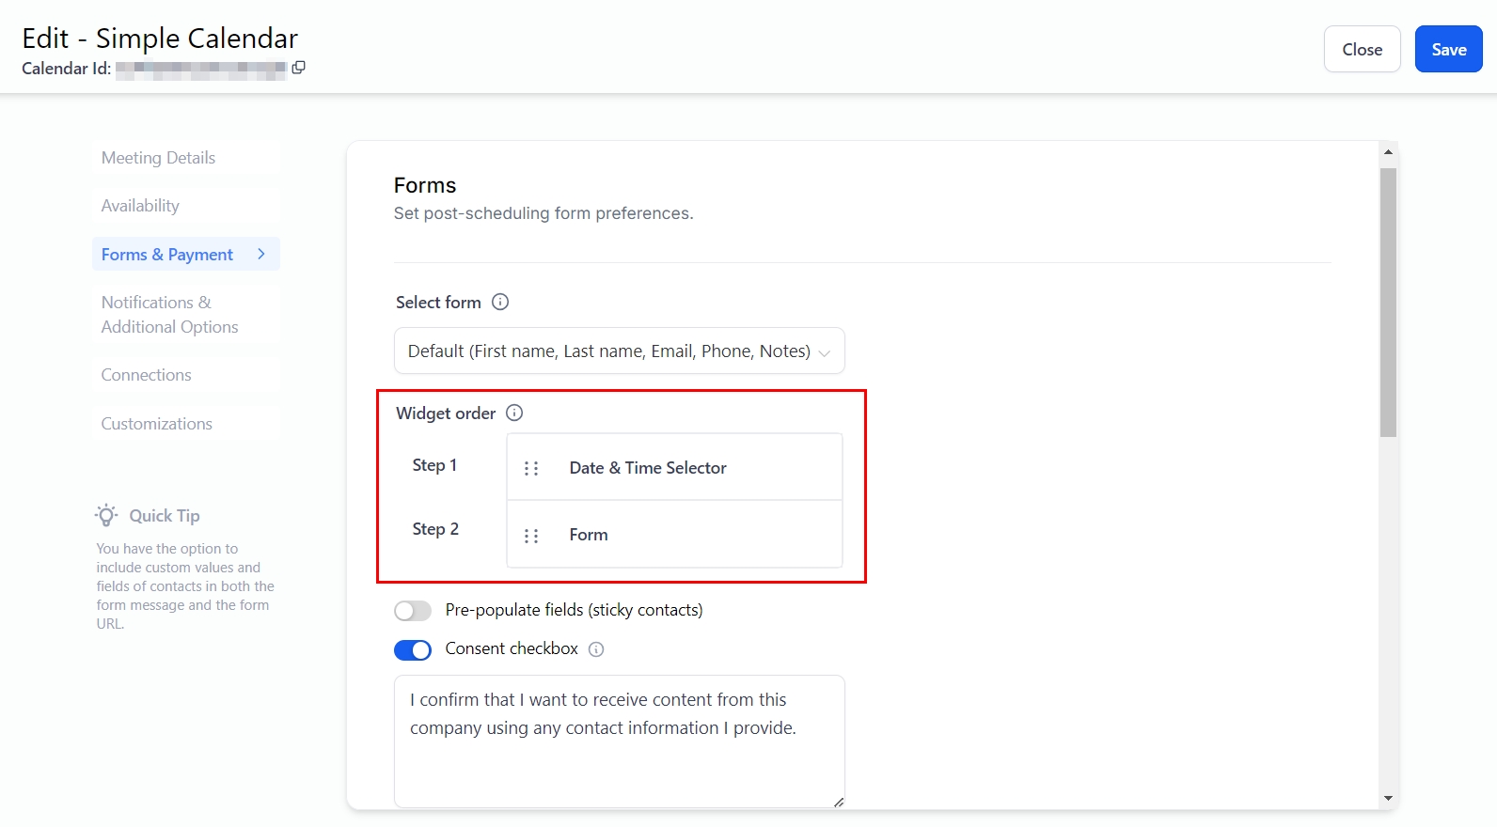Switch to the Availability section
Screen dimensions: 1497x827
click(140, 206)
